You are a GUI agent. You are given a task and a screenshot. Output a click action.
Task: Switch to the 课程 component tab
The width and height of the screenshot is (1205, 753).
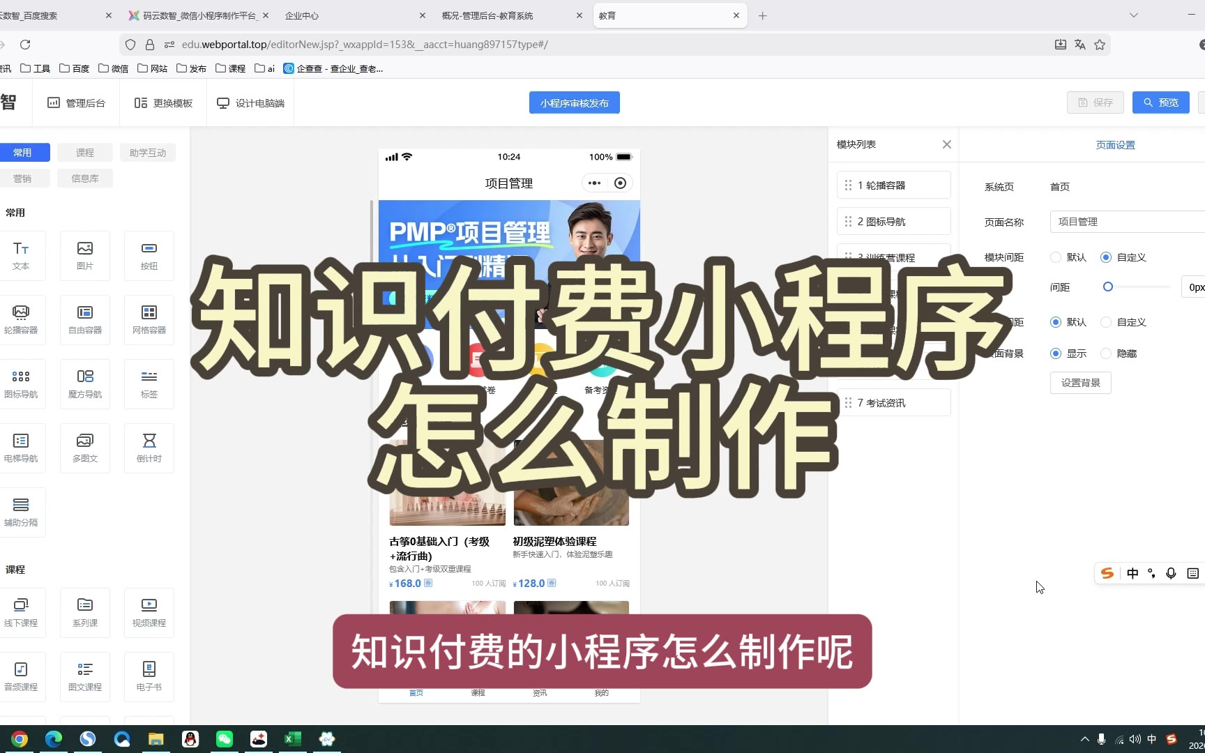pos(85,153)
